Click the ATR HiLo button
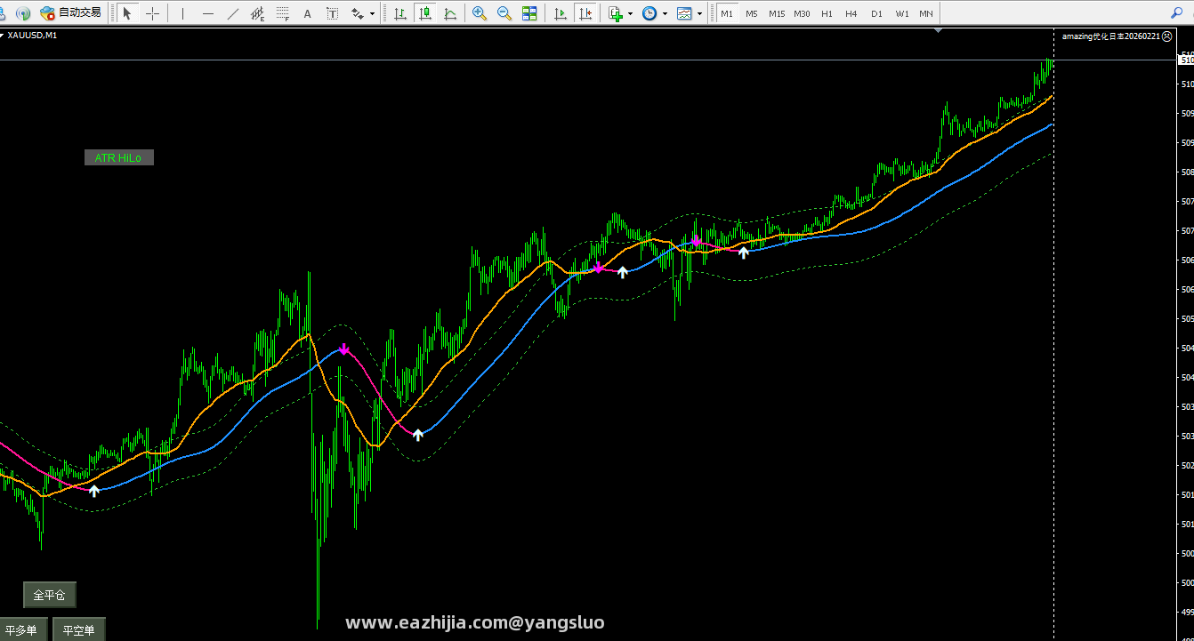The height and width of the screenshot is (641, 1194). pos(118,157)
